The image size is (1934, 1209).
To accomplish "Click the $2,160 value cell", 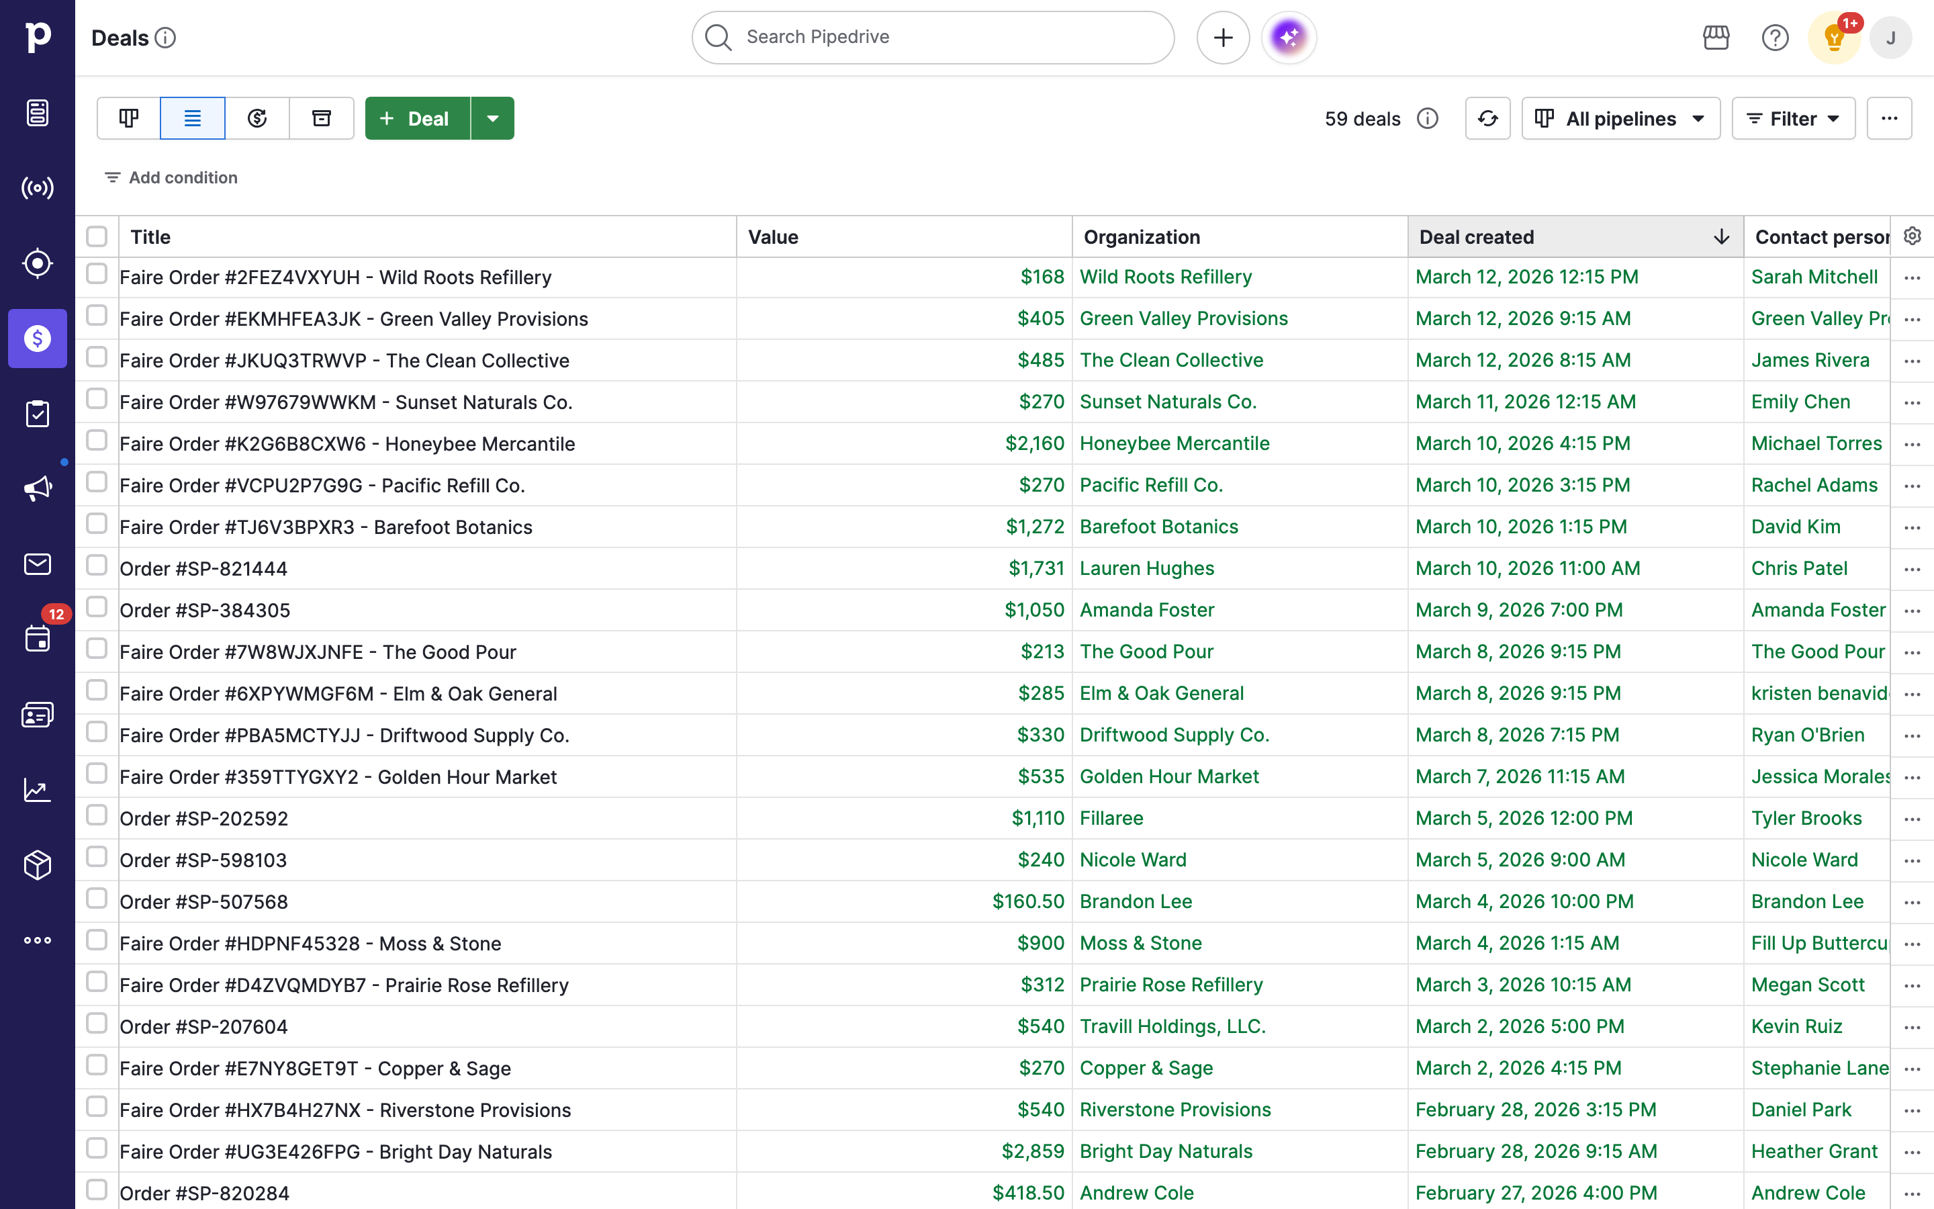I will (x=1034, y=443).
